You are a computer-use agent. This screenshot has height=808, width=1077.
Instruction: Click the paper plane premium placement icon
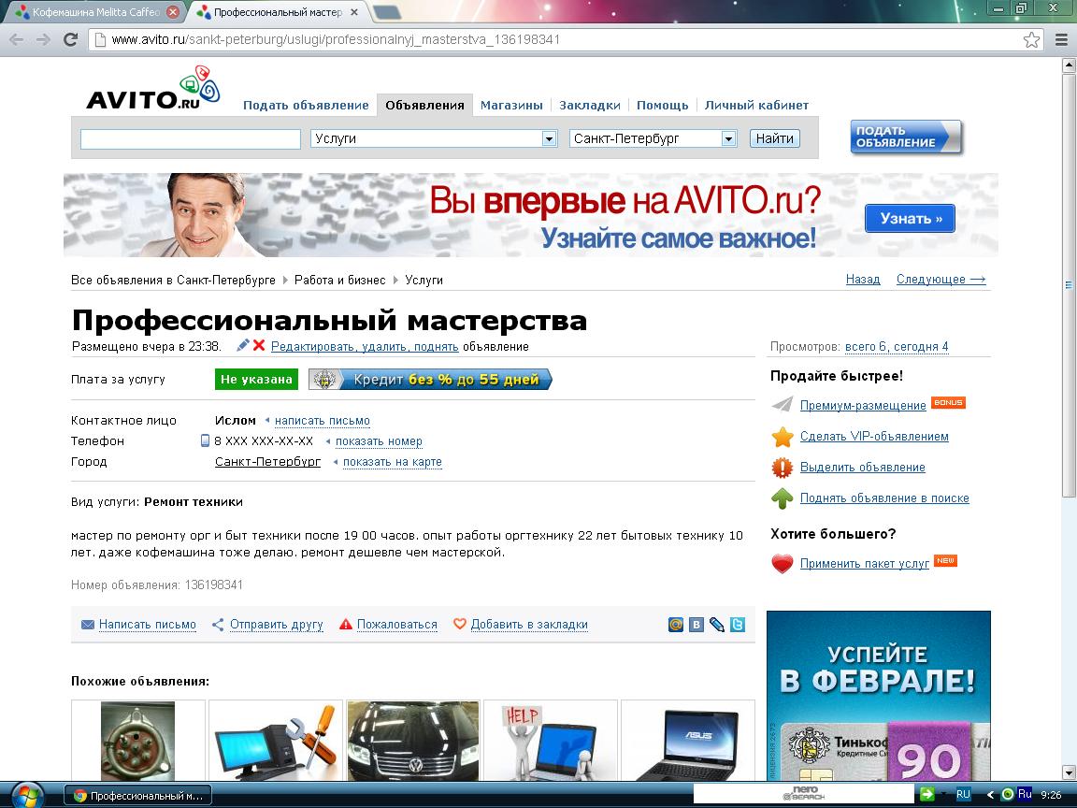pyautogui.click(x=783, y=405)
